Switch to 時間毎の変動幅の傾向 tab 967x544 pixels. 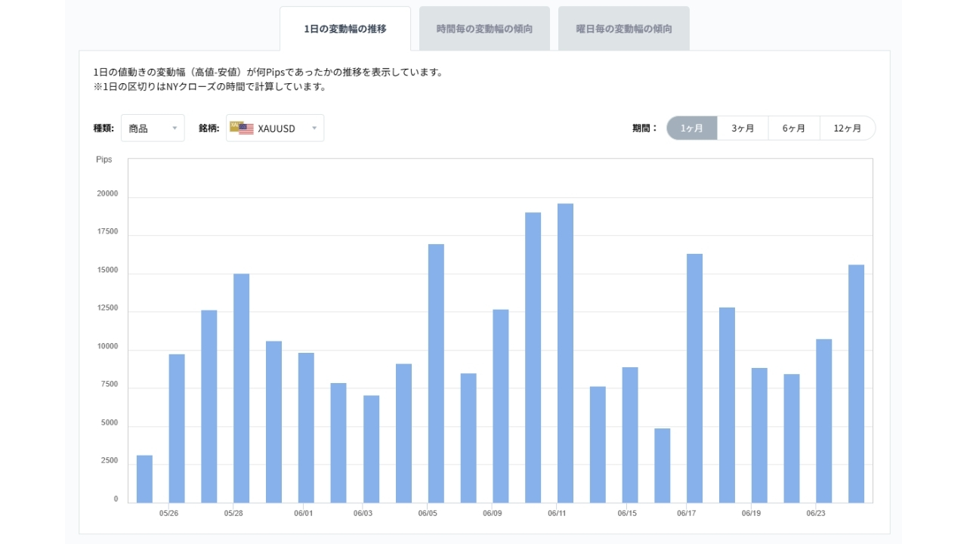(x=484, y=29)
